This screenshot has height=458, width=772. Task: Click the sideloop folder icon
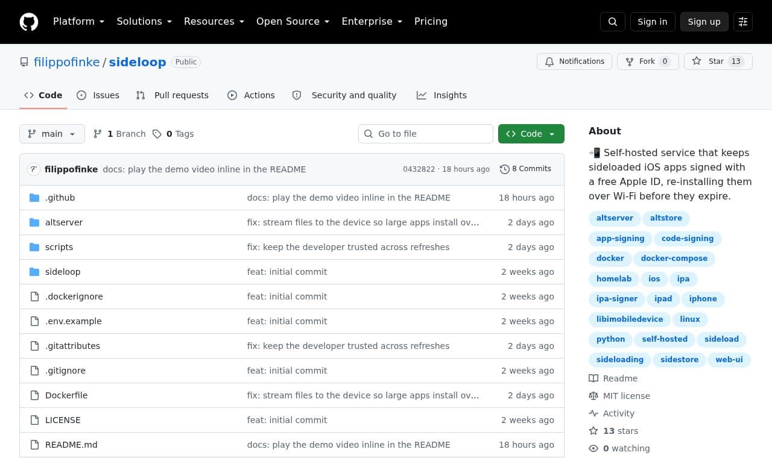click(34, 272)
